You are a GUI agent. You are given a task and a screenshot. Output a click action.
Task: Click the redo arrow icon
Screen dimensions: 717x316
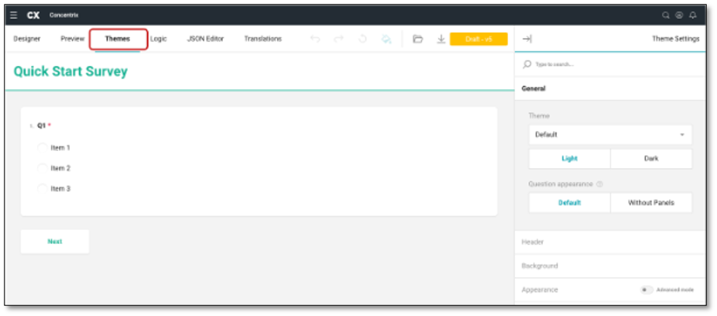coord(339,39)
